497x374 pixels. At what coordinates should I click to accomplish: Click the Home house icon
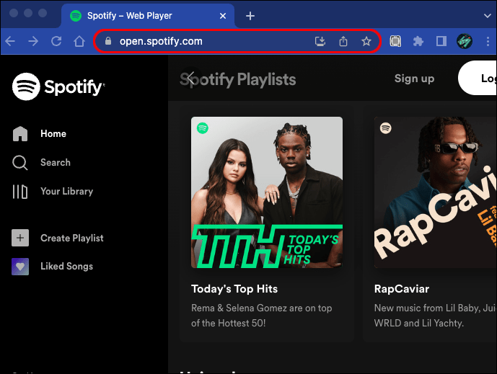[x=20, y=133]
